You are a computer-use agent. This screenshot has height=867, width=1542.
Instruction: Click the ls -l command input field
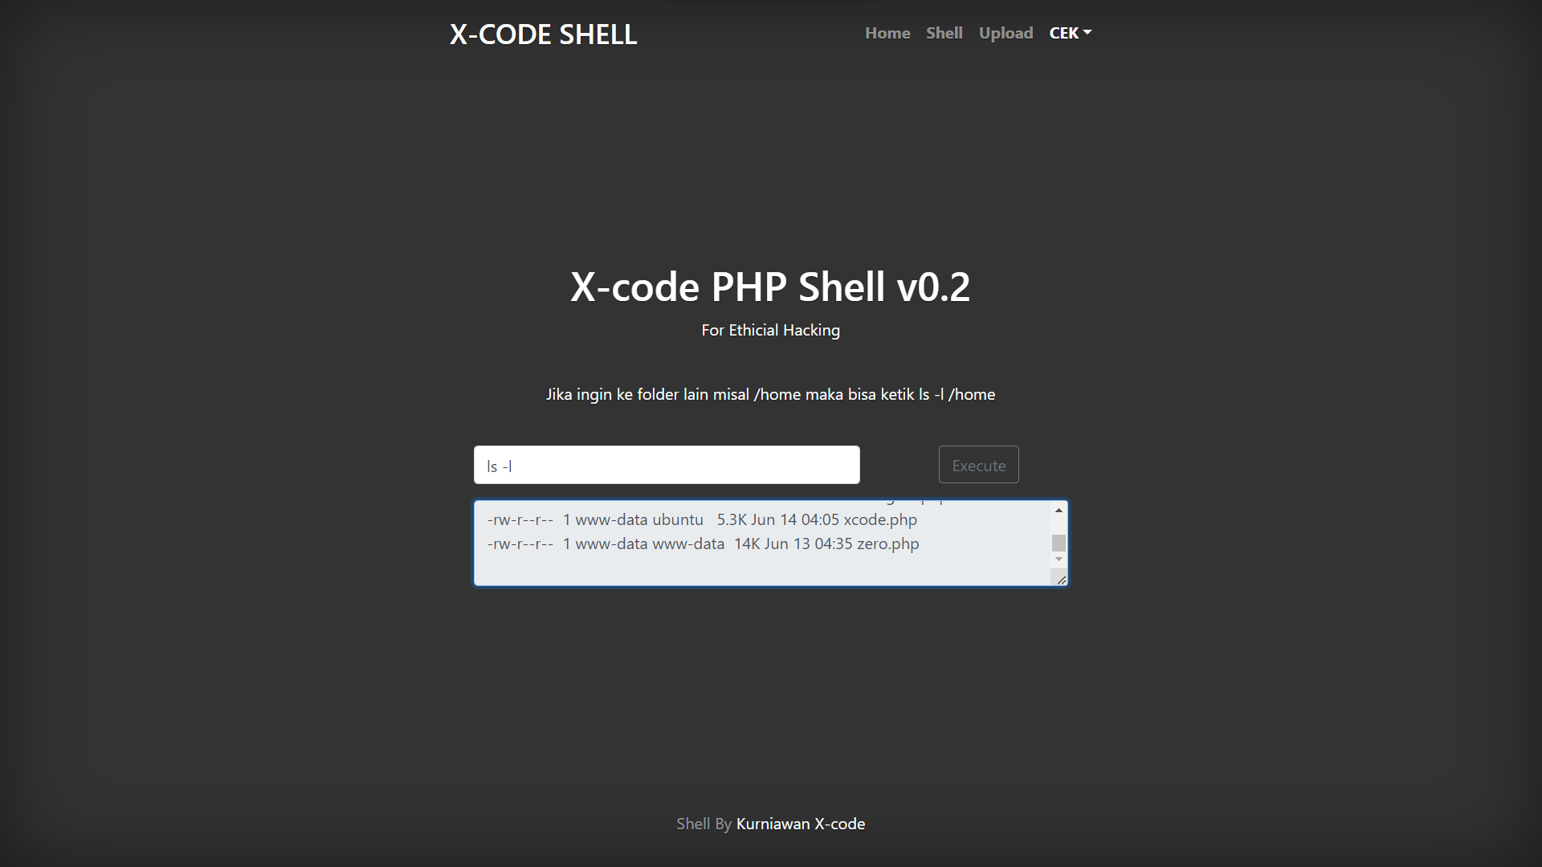(x=666, y=465)
